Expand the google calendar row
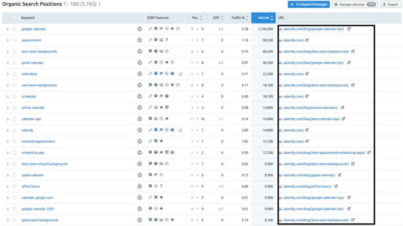 click(7, 29)
